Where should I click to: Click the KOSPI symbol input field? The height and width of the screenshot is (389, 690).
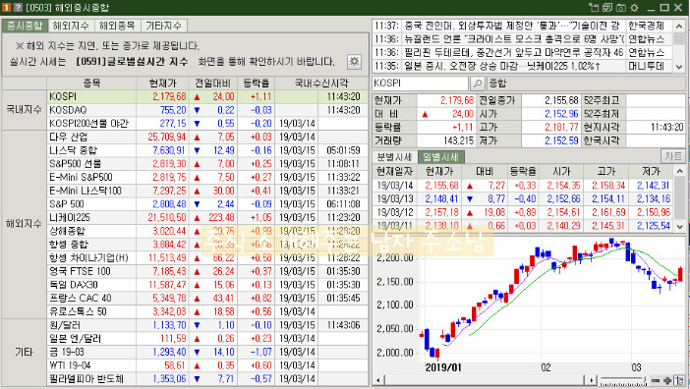click(420, 83)
